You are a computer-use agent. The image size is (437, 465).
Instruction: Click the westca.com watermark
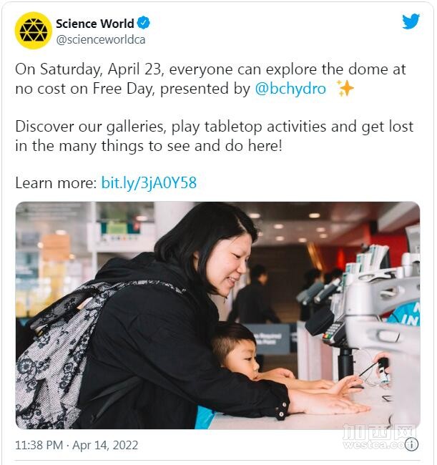point(380,437)
